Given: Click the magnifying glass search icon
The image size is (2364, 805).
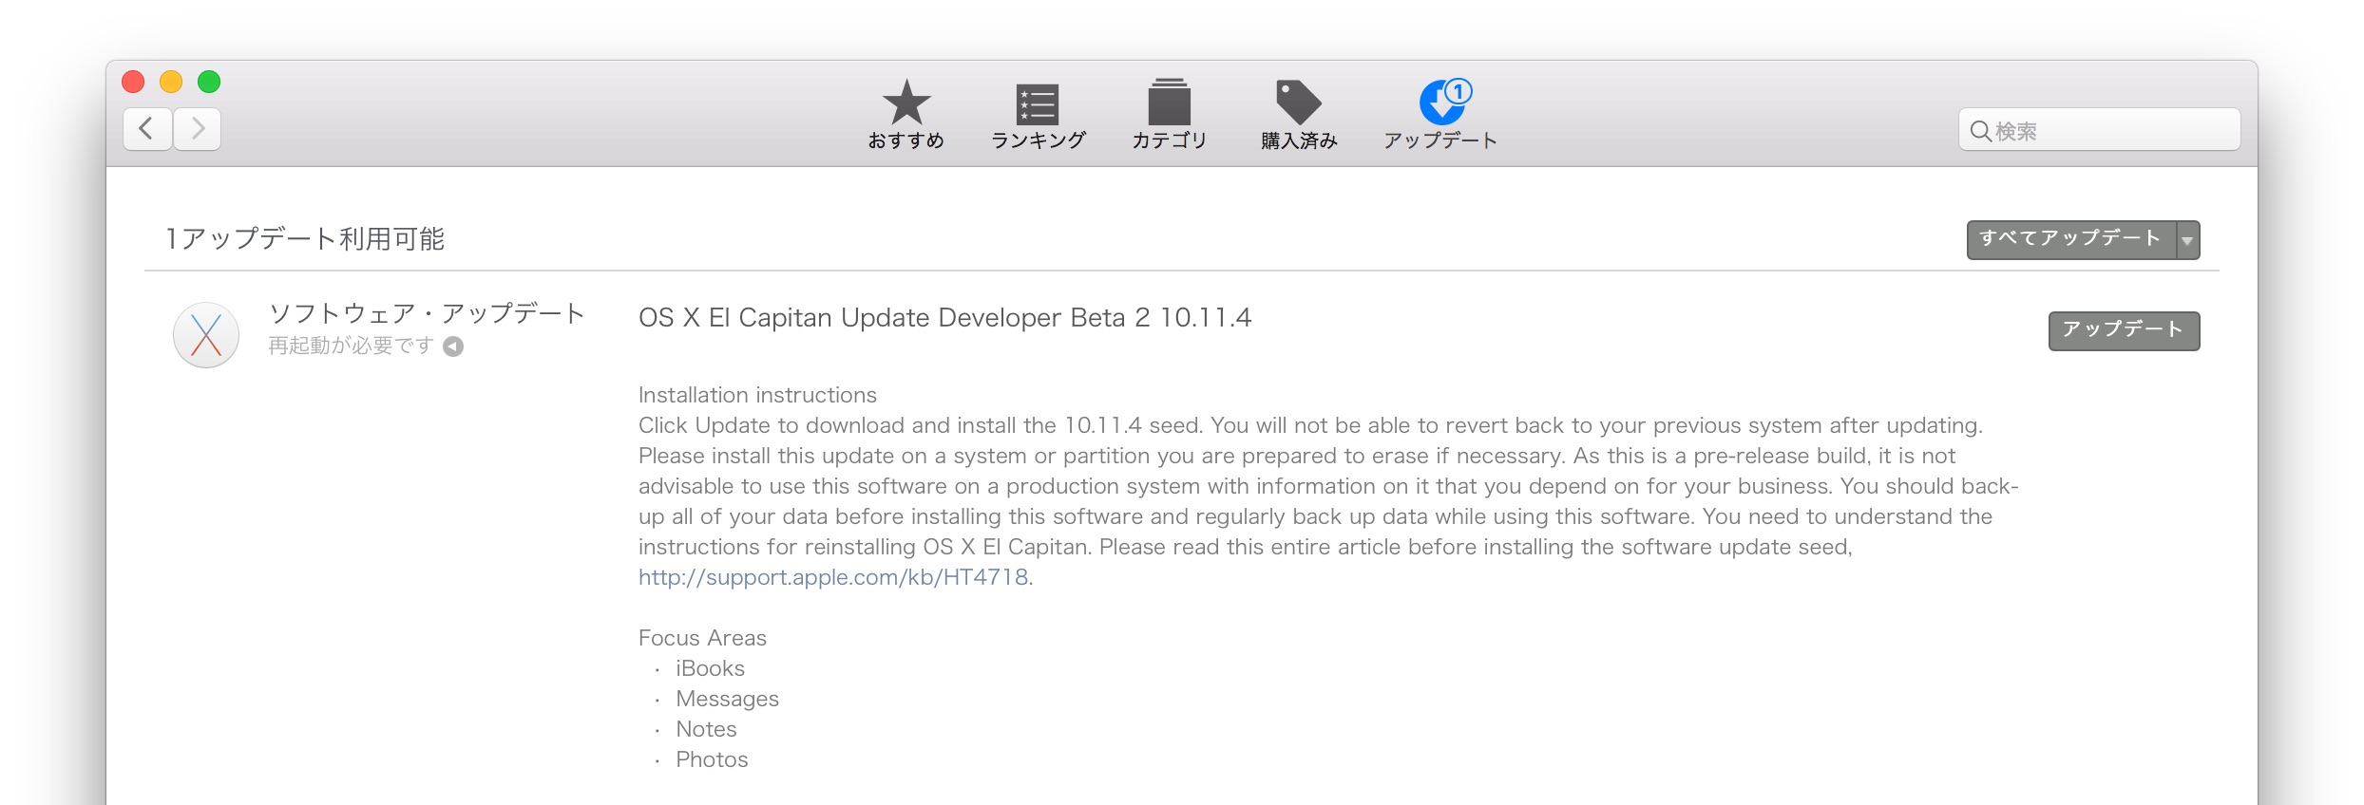Looking at the screenshot, I should coord(1980,131).
